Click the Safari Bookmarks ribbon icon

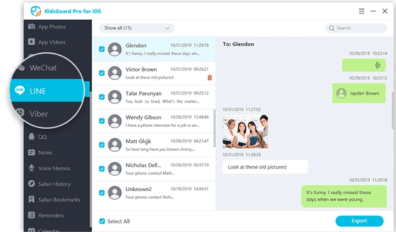coord(31,199)
